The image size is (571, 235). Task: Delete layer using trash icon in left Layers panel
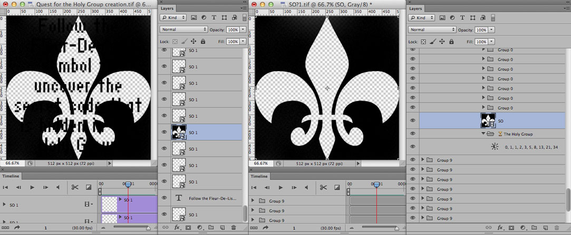(234, 228)
